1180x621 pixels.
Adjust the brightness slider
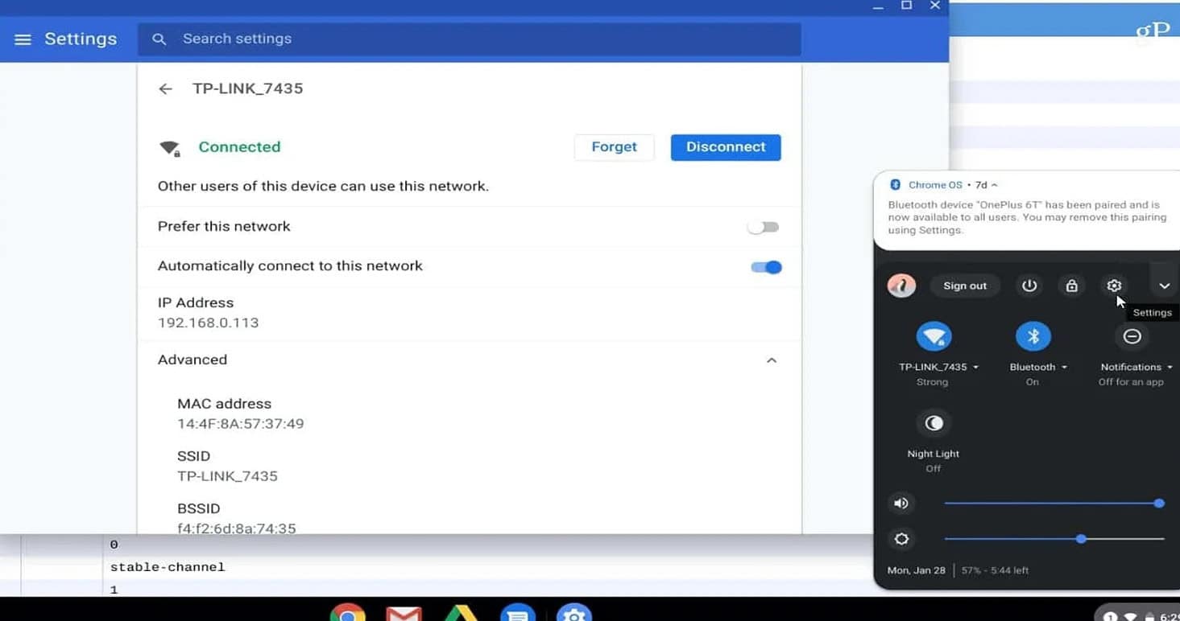(1054, 539)
